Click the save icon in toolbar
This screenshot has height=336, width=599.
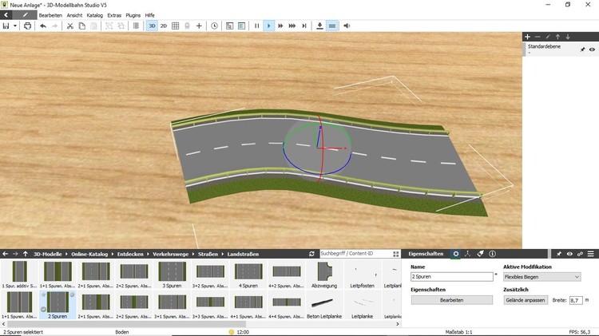6,26
